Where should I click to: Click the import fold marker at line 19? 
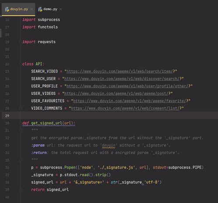point(20,42)
